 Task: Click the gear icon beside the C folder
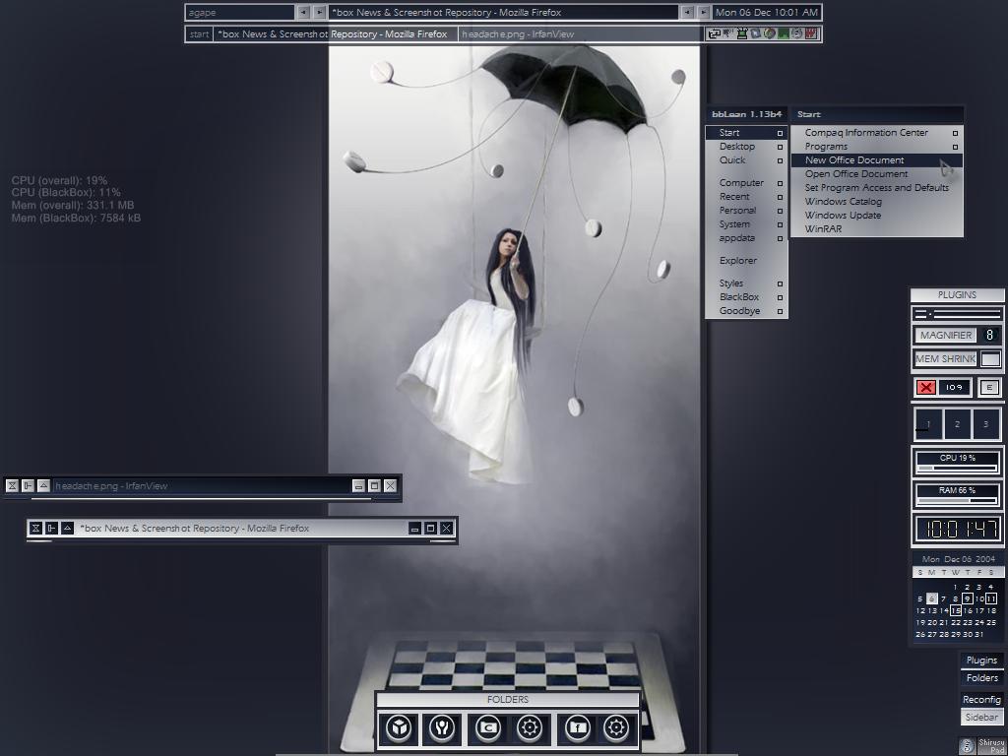pyautogui.click(x=530, y=728)
